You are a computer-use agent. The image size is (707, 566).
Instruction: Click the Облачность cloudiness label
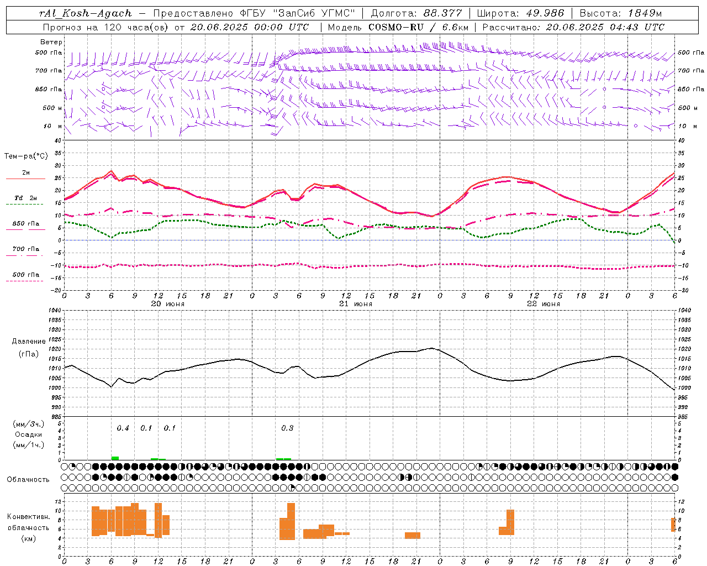click(x=28, y=480)
